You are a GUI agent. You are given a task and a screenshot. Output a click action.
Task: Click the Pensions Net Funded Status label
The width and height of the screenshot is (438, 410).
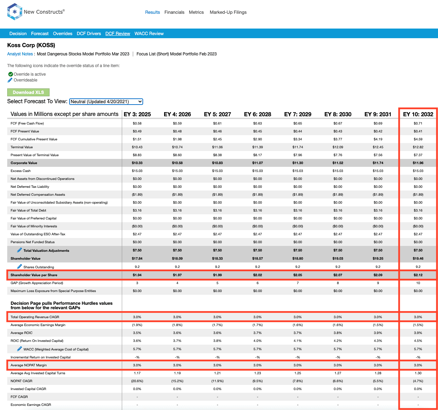coord(33,242)
